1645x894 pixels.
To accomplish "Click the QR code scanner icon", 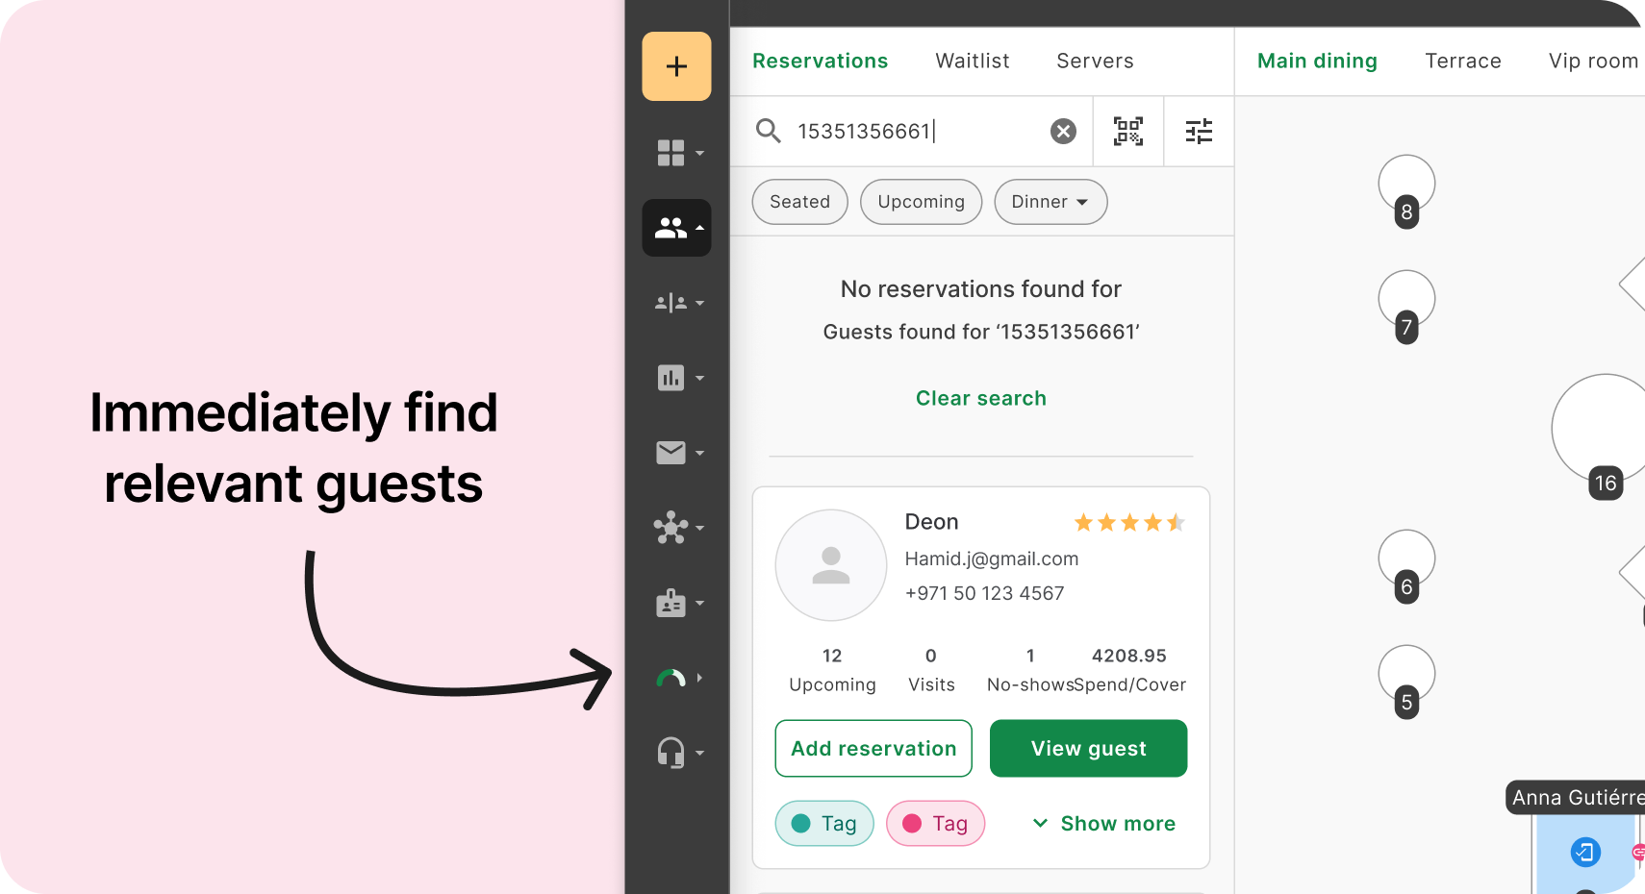I will 1127,131.
